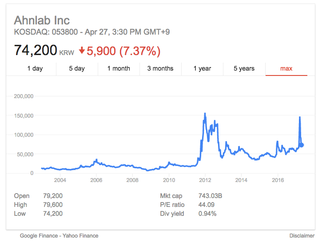
Task: Switch to the 5 years tab
Action: click(244, 68)
